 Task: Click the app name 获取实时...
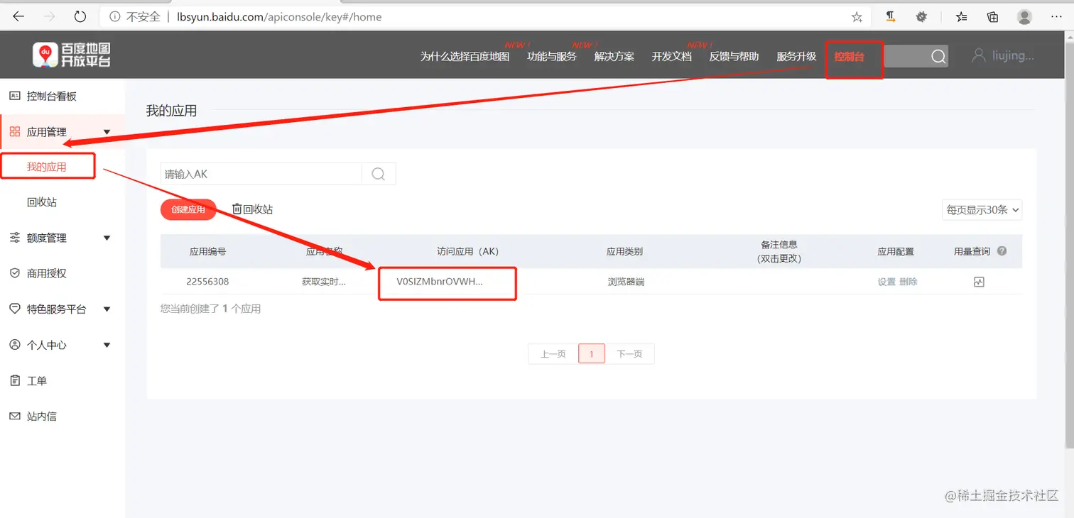tap(324, 282)
